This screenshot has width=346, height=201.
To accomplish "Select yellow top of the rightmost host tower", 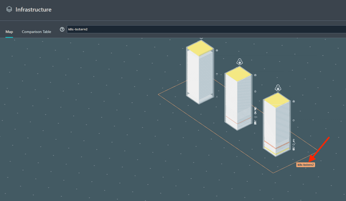I will tap(277, 100).
